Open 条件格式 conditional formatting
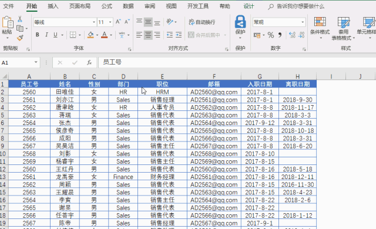 pos(320,28)
